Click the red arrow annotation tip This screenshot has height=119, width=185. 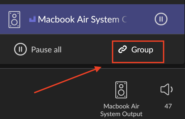coord(100,68)
